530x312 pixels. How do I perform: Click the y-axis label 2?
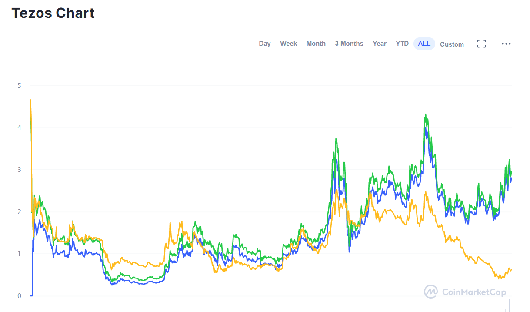click(x=19, y=212)
